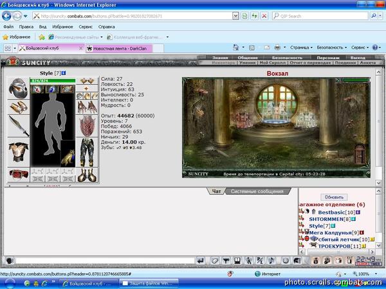Toggle chat sound music note icon
The width and height of the screenshot is (386, 289).
coord(271,261)
